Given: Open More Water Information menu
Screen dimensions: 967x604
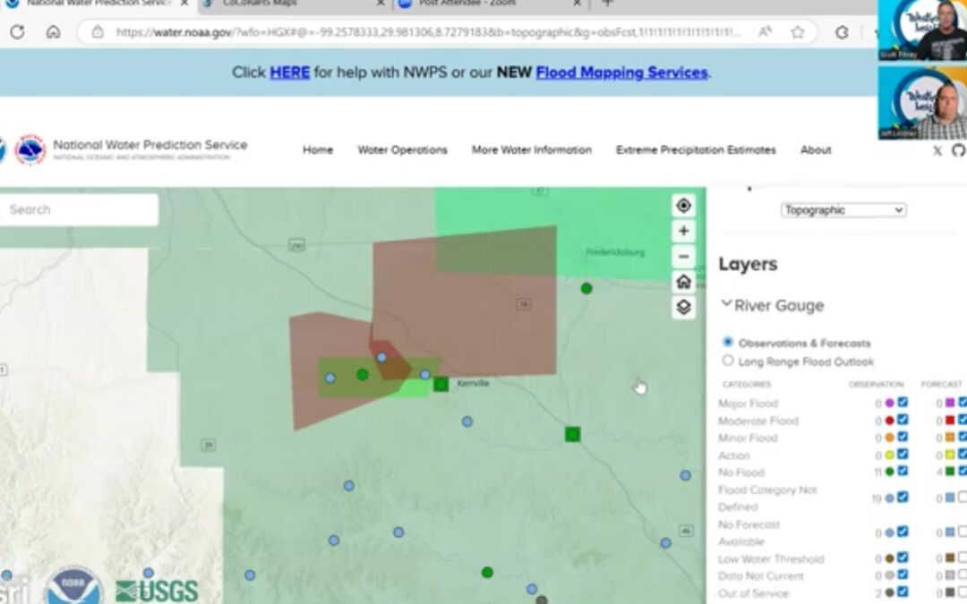Looking at the screenshot, I should coord(532,149).
